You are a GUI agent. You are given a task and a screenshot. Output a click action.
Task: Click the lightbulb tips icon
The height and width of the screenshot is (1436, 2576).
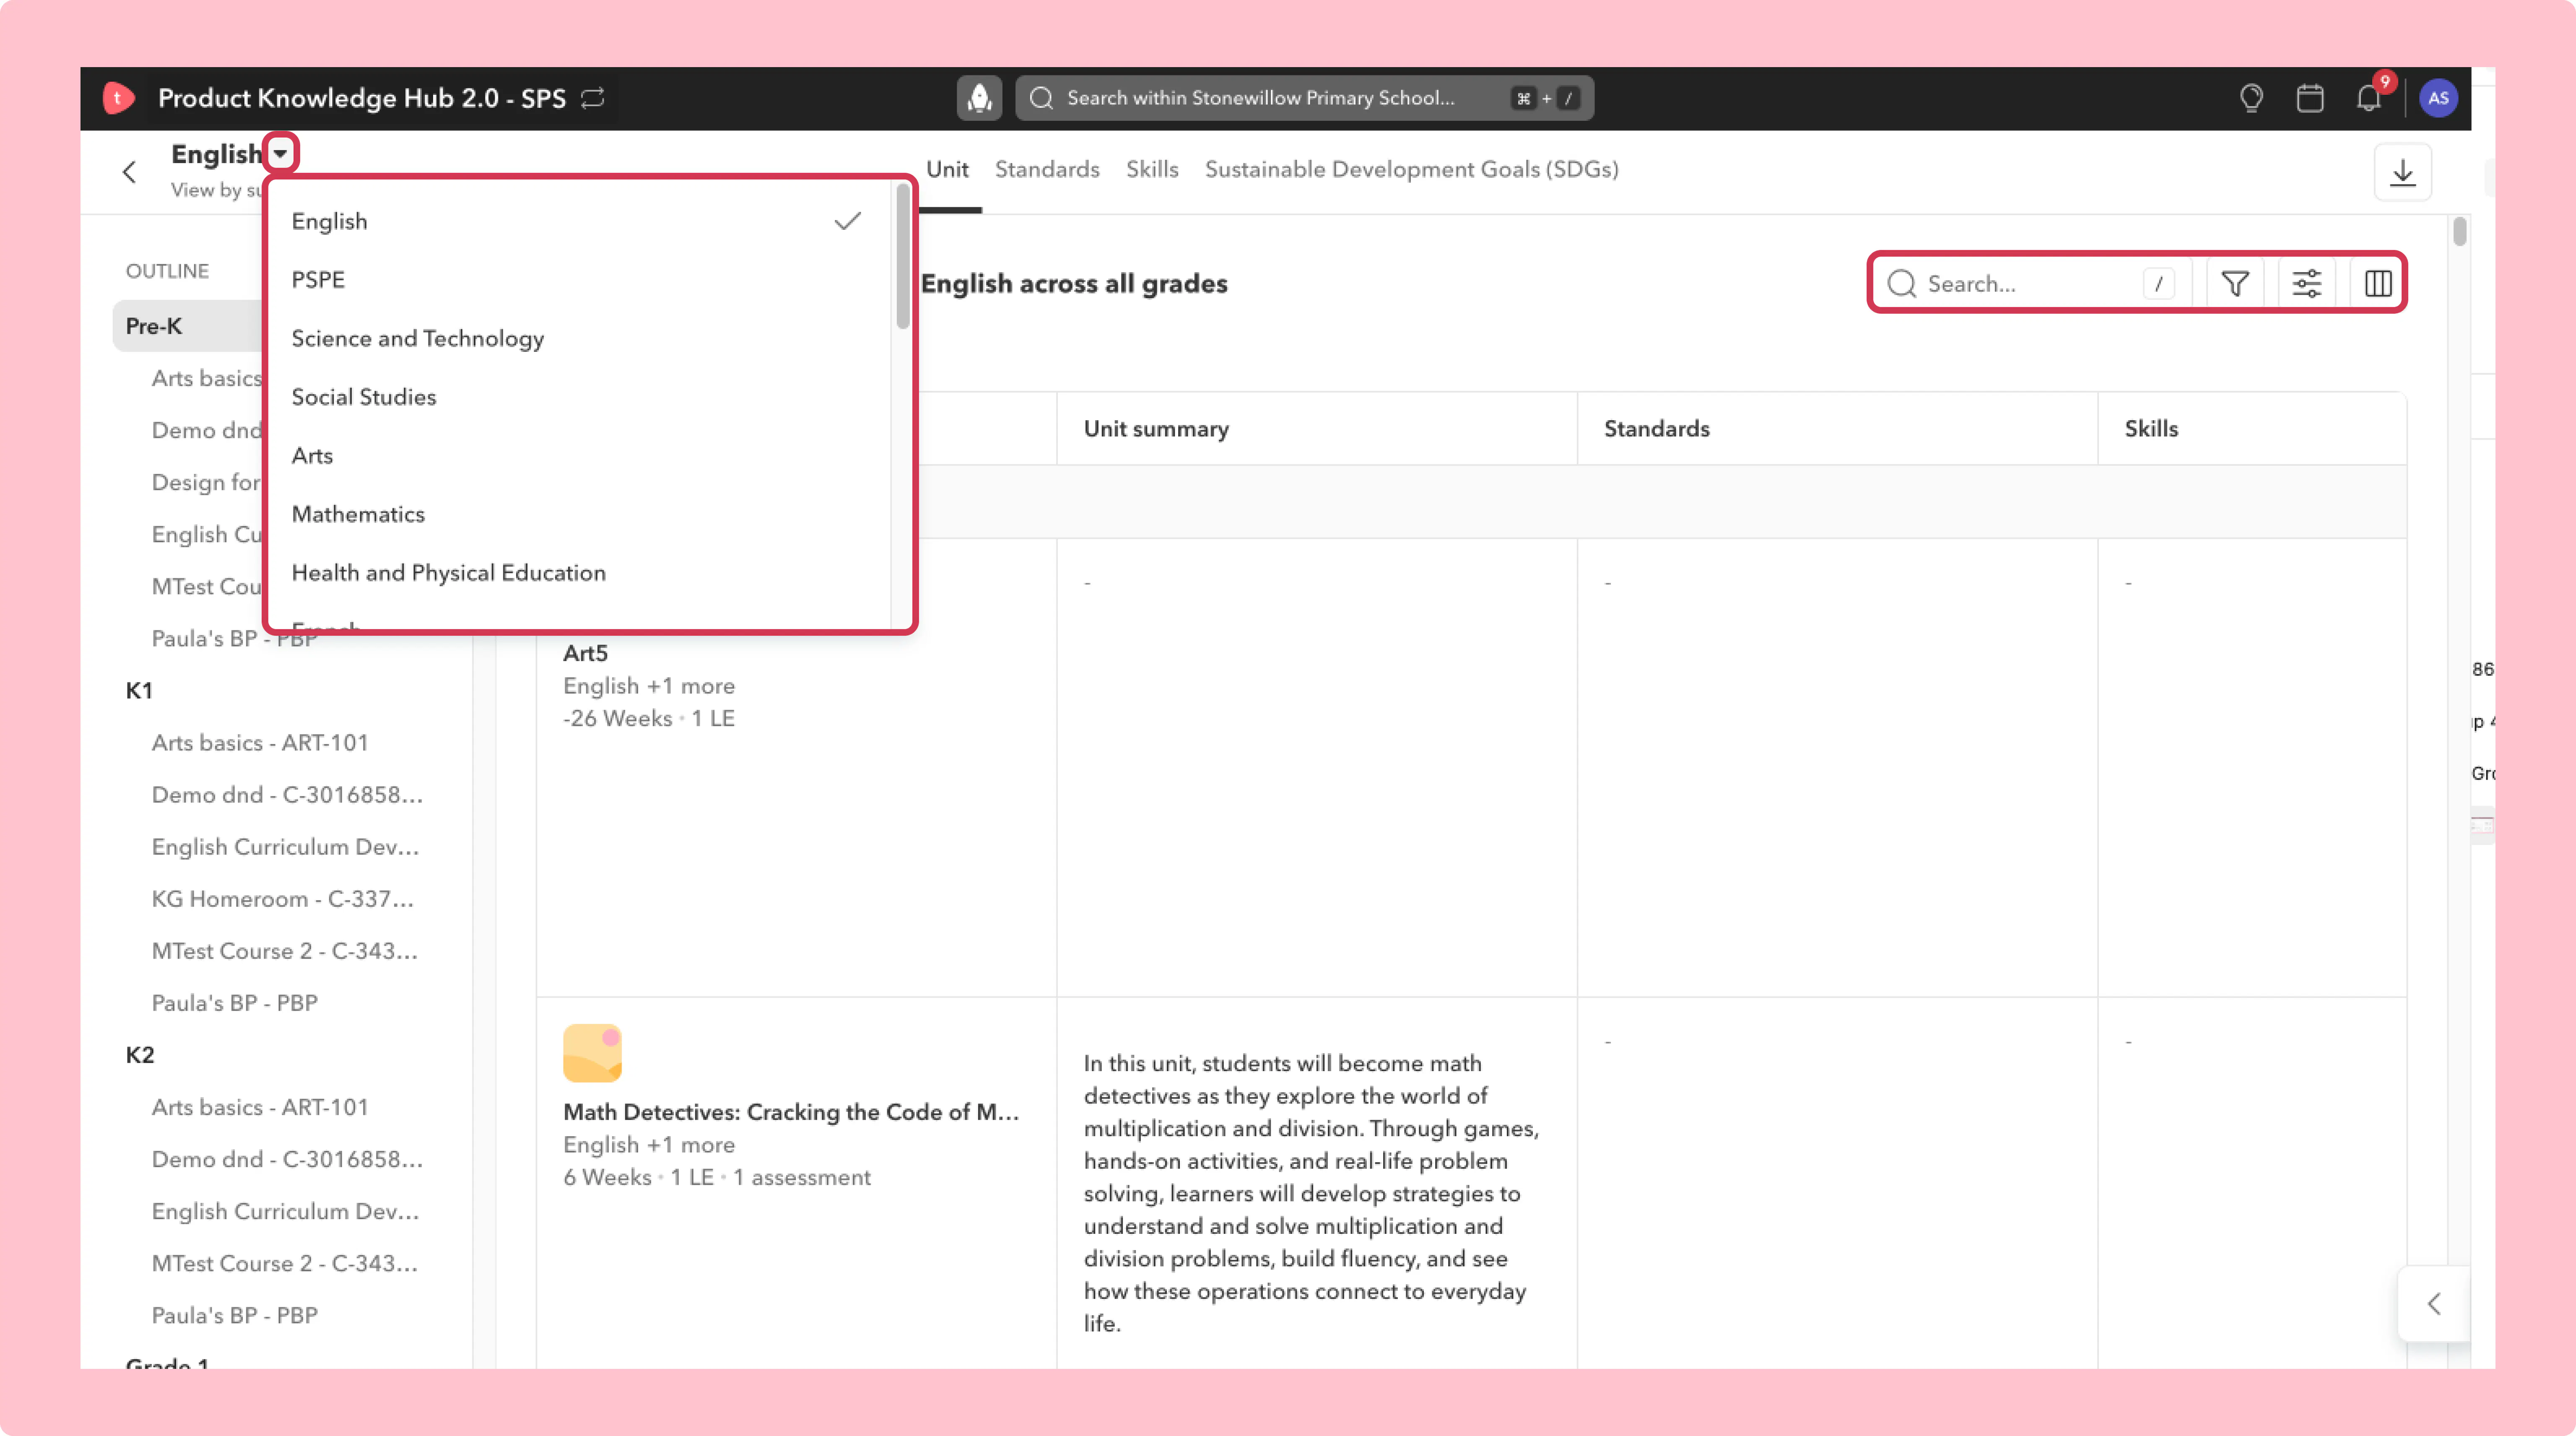click(2251, 98)
